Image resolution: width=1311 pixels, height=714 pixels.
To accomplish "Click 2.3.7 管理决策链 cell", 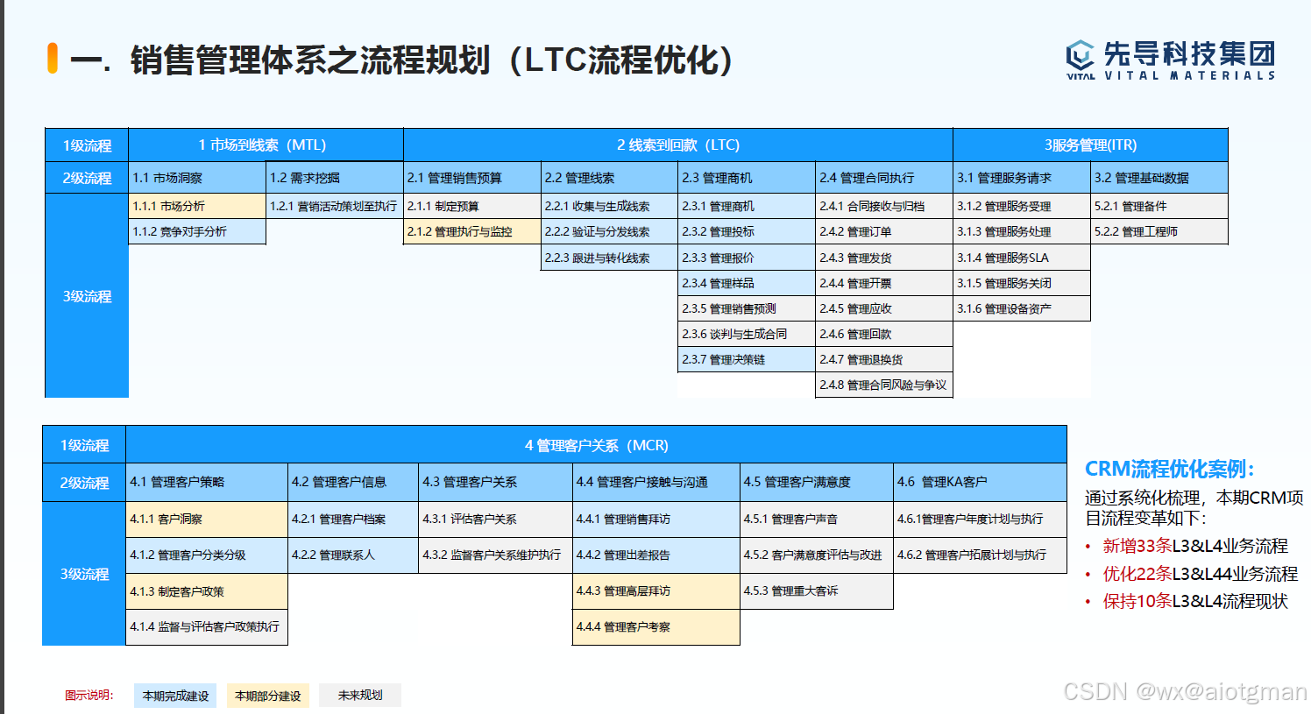I will [x=748, y=359].
